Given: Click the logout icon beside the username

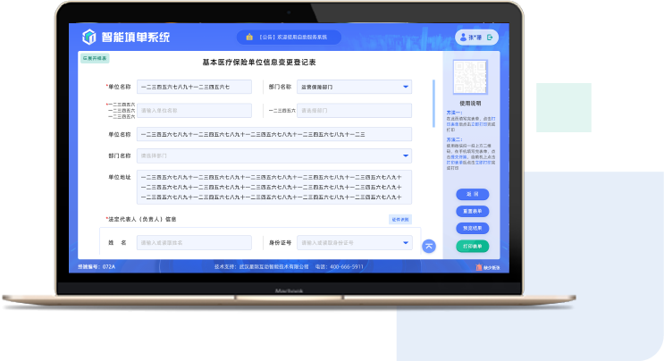Looking at the screenshot, I should (x=490, y=37).
